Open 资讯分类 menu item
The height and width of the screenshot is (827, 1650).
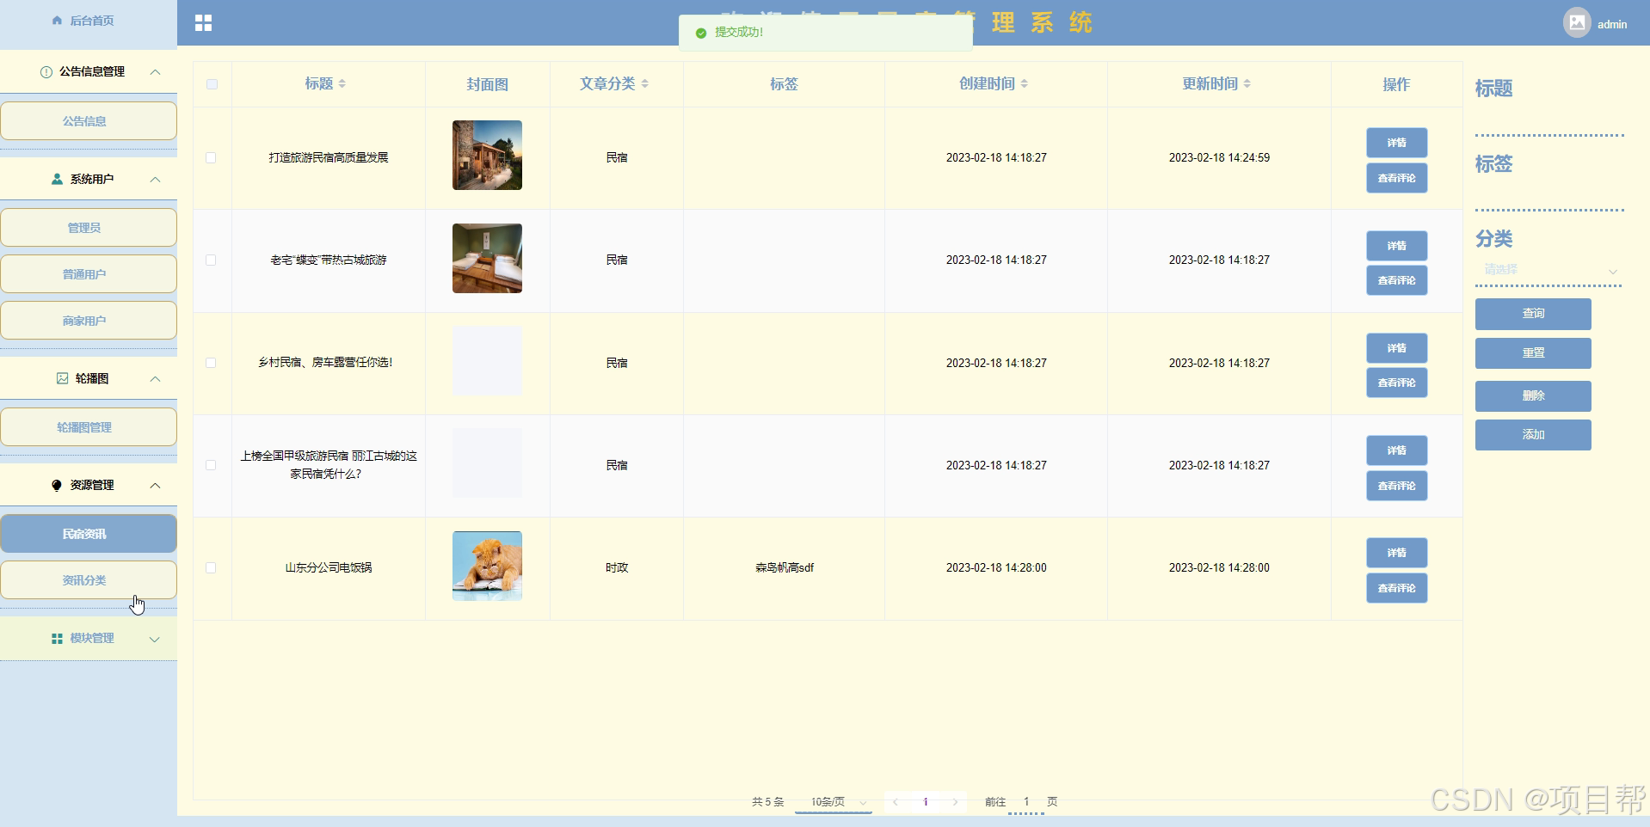pyautogui.click(x=89, y=580)
